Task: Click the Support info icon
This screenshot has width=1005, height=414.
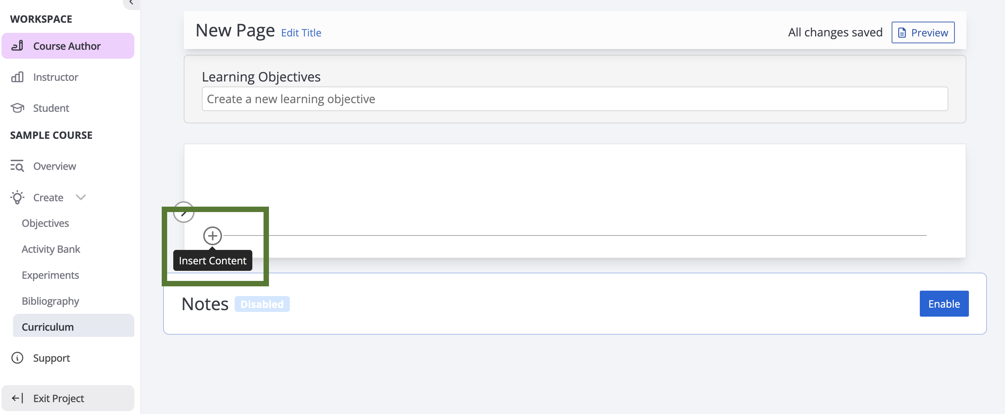Action: (x=18, y=357)
